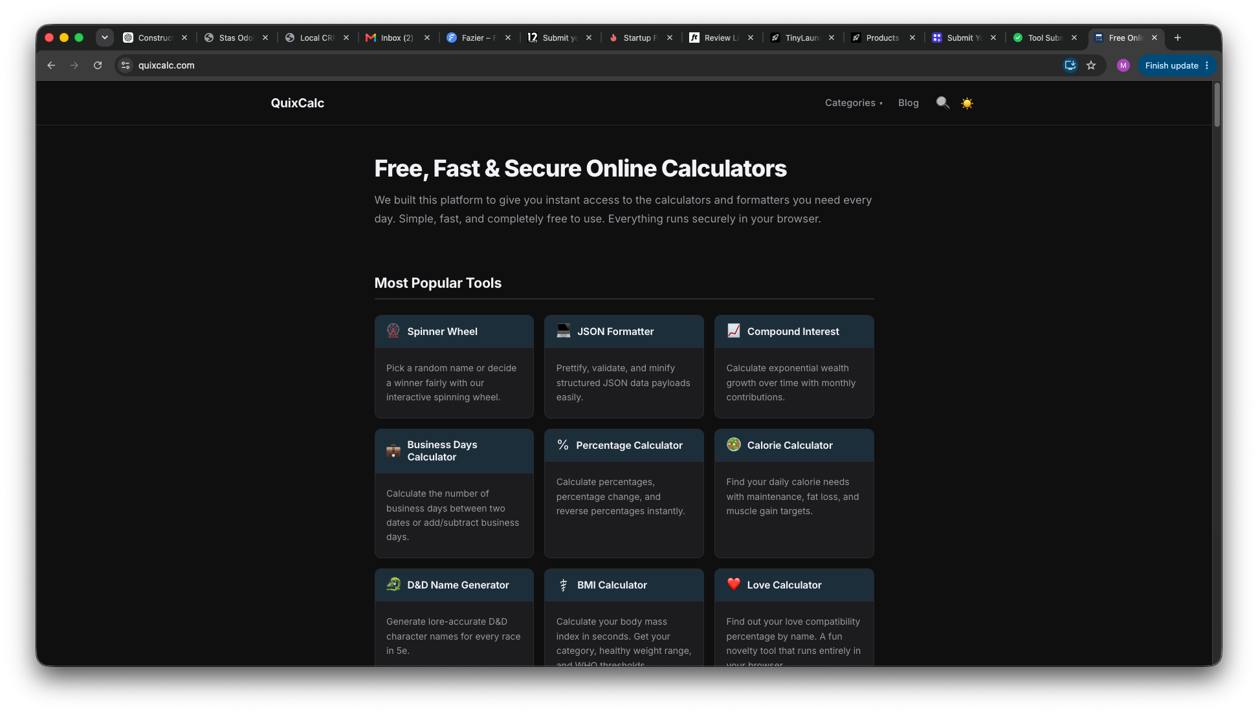The height and width of the screenshot is (714, 1258).
Task: Click the JSON Formatter card description
Action: [x=623, y=383]
